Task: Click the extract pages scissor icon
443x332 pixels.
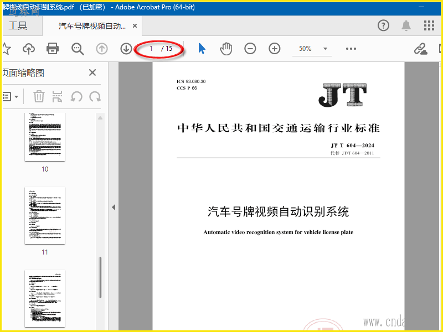Action: (58, 96)
